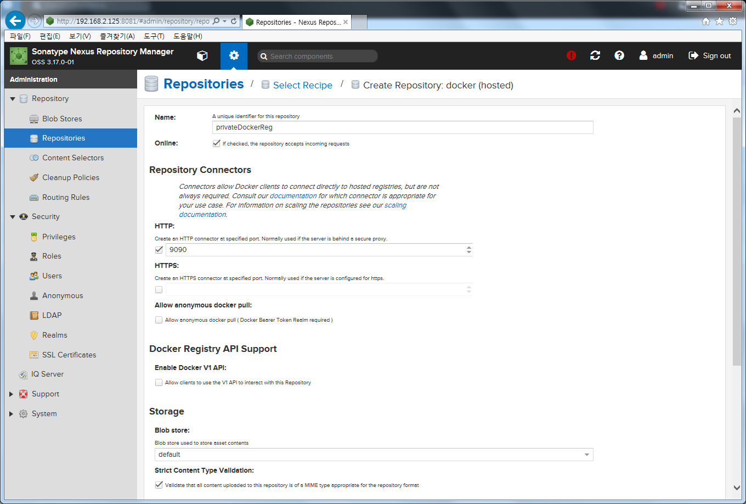Viewport: 746px width, 504px height.
Task: Click the browser back arrow button
Action: pyautogui.click(x=15, y=21)
